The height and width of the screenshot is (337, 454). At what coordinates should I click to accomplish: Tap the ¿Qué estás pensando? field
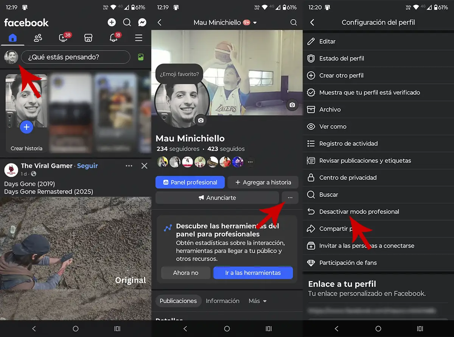point(75,57)
